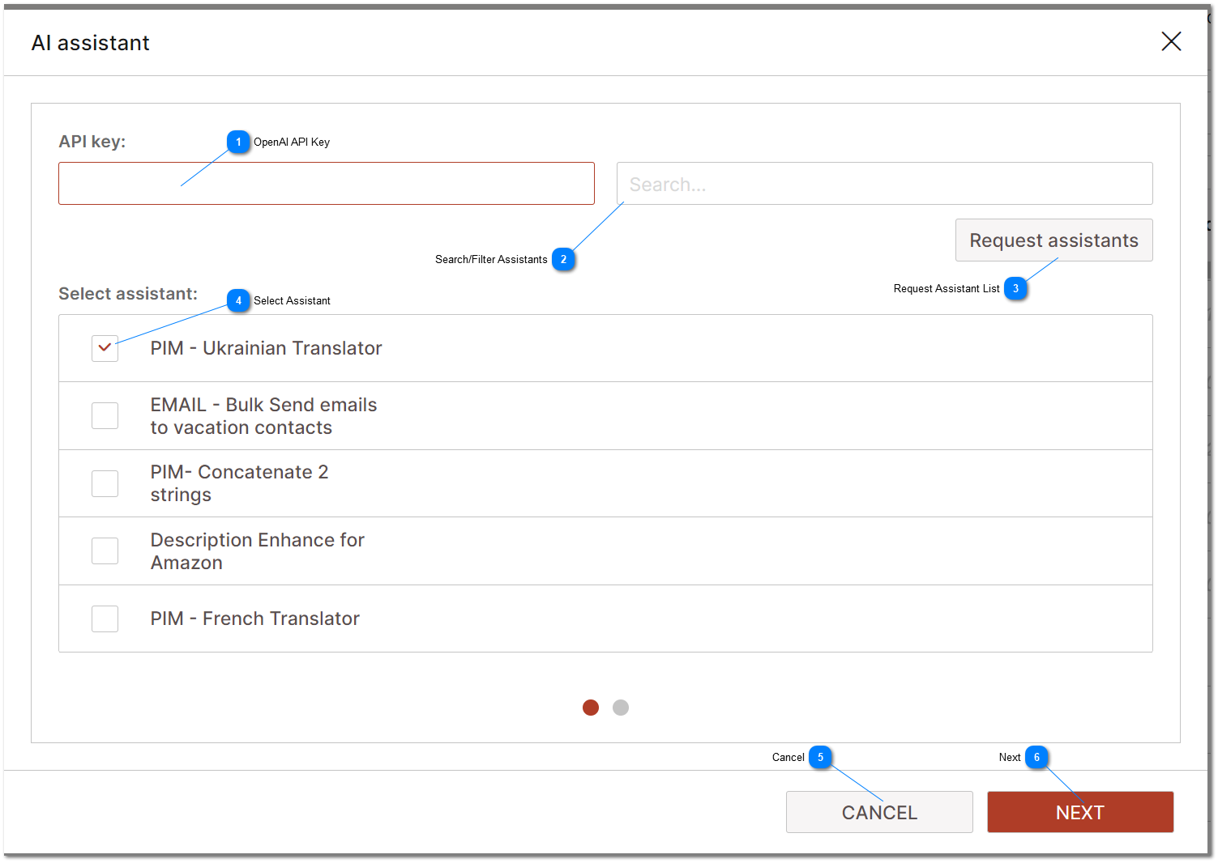Select the second pagination dot
The width and height of the screenshot is (1218, 863).
point(621,707)
